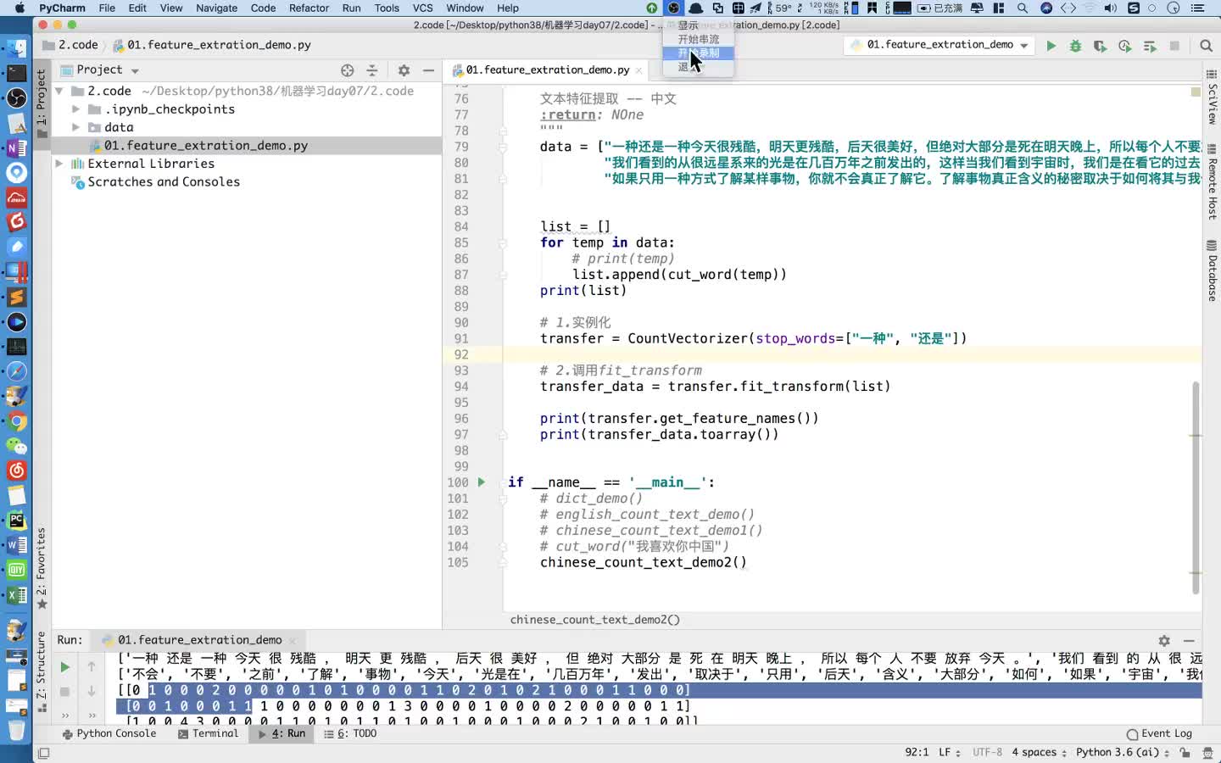Click the OBS recorder menu bar icon
This screenshot has width=1221, height=763.
click(x=673, y=8)
